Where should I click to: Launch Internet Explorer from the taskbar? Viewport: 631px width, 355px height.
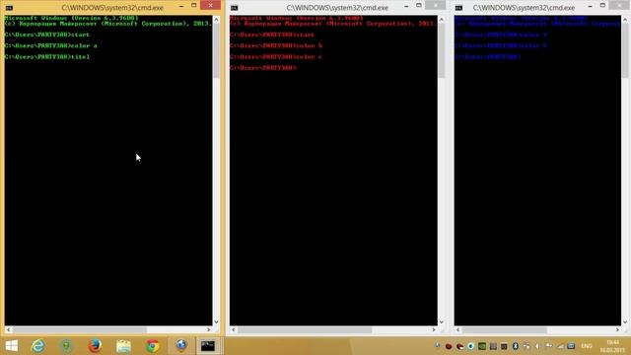pos(38,346)
